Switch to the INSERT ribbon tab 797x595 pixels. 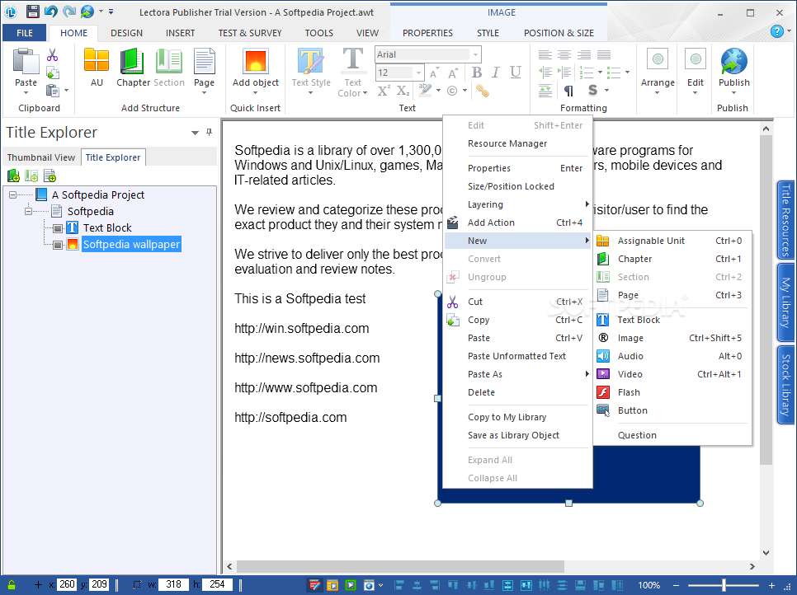[x=180, y=32]
